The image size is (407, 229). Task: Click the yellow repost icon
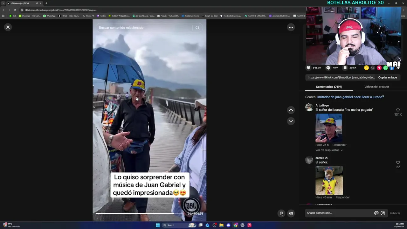[x=366, y=68]
